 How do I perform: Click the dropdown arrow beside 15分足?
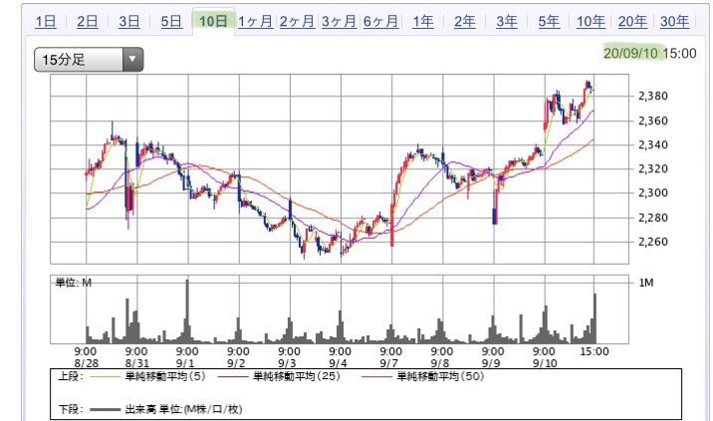[x=132, y=59]
